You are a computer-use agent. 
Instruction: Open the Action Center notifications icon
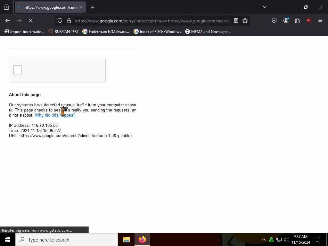pyautogui.click(x=317, y=240)
